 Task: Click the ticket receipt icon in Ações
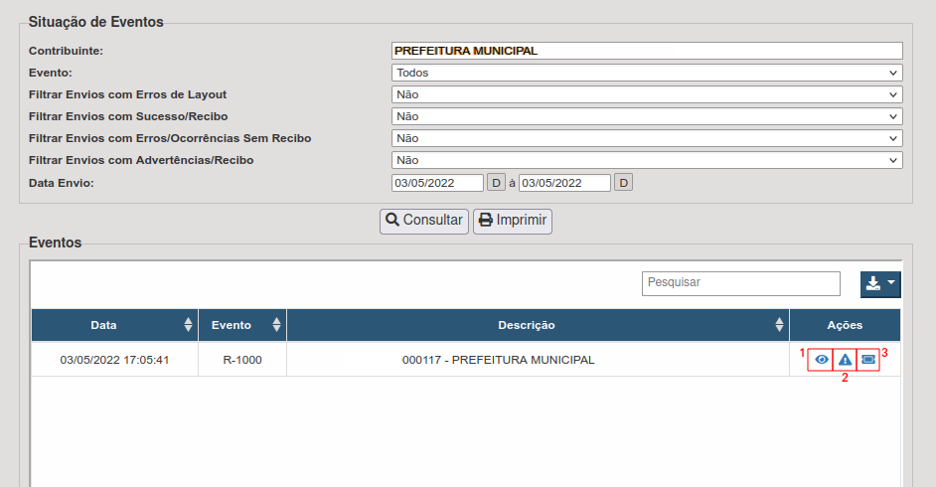[868, 360]
